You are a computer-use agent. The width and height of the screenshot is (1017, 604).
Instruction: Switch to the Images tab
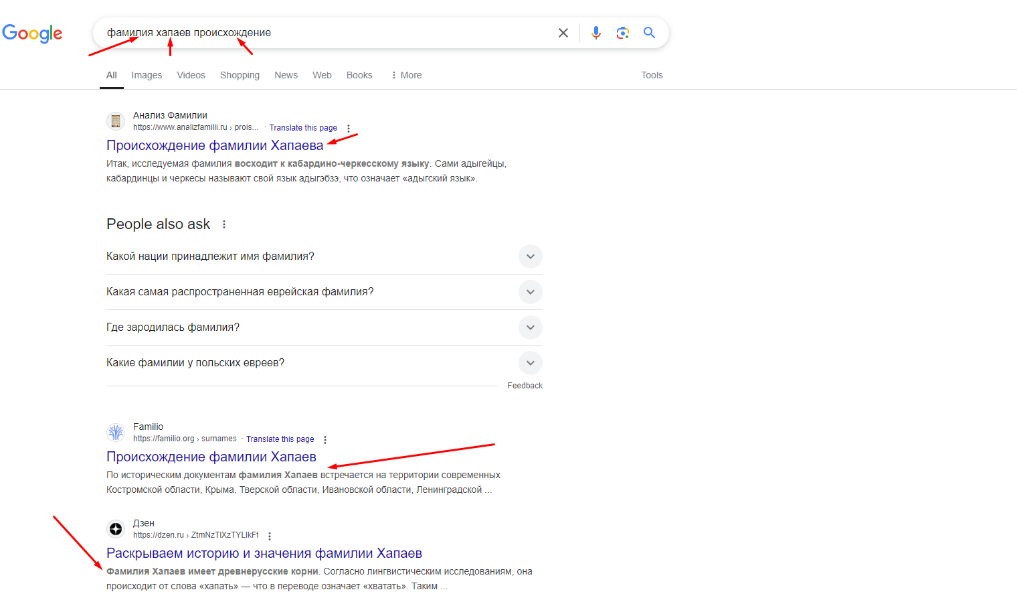(147, 75)
